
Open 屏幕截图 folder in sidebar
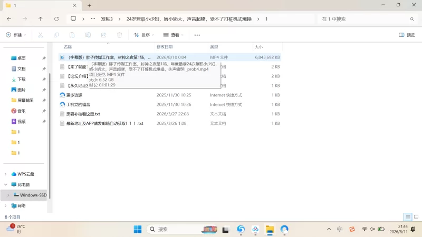(x=25, y=100)
